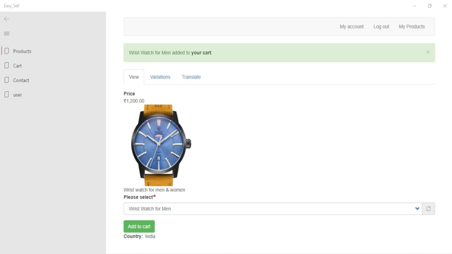This screenshot has width=452, height=254.
Task: Dismiss the cart notification message
Action: pyautogui.click(x=428, y=52)
